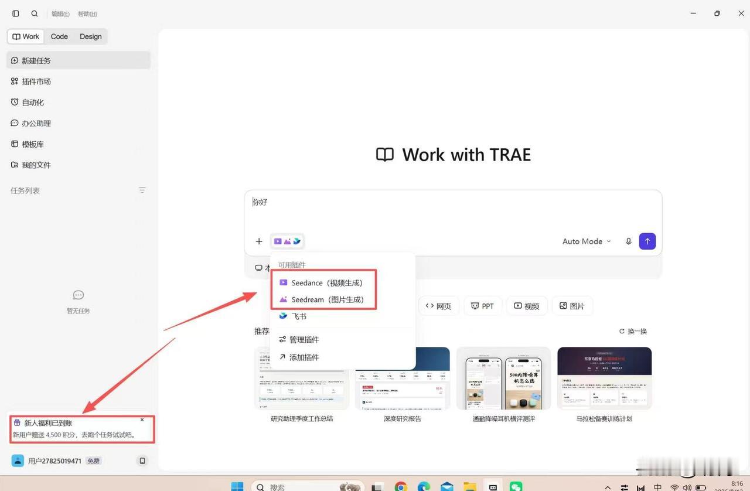Choose the 飞书 plugin
The width and height of the screenshot is (750, 491).
pos(343,316)
